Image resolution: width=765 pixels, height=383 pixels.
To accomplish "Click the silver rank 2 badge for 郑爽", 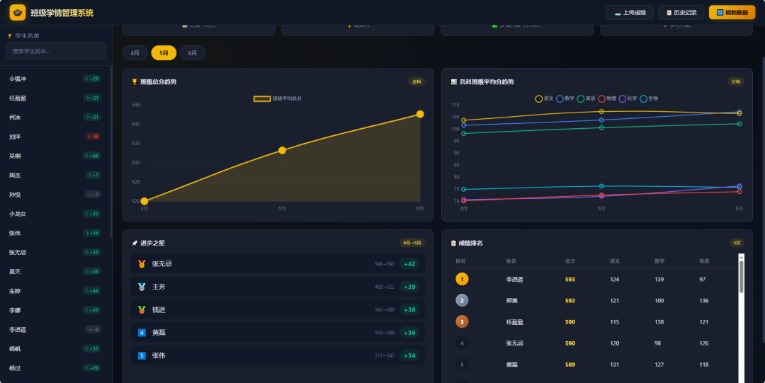I will click(x=462, y=301).
